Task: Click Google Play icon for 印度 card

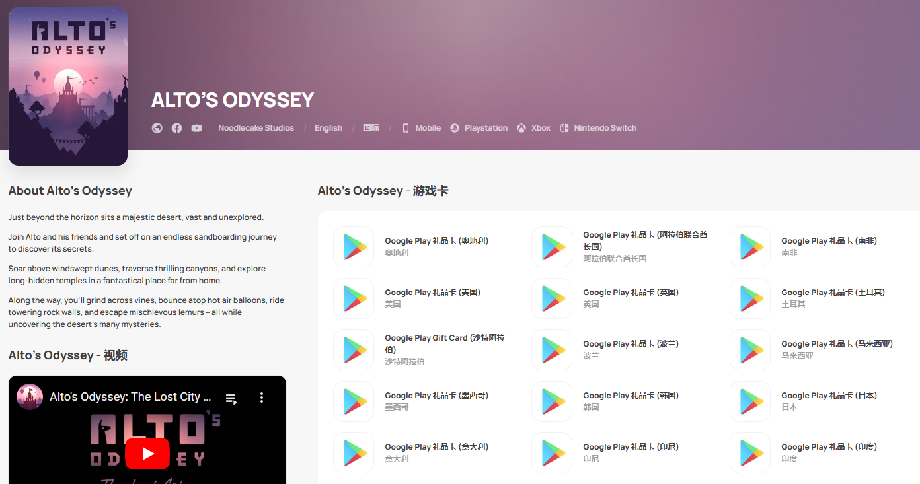Action: pyautogui.click(x=750, y=453)
